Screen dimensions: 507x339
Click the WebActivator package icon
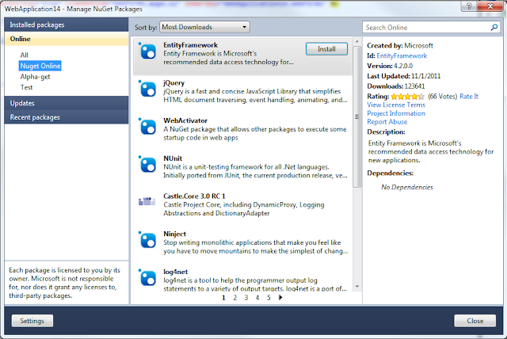tap(147, 127)
